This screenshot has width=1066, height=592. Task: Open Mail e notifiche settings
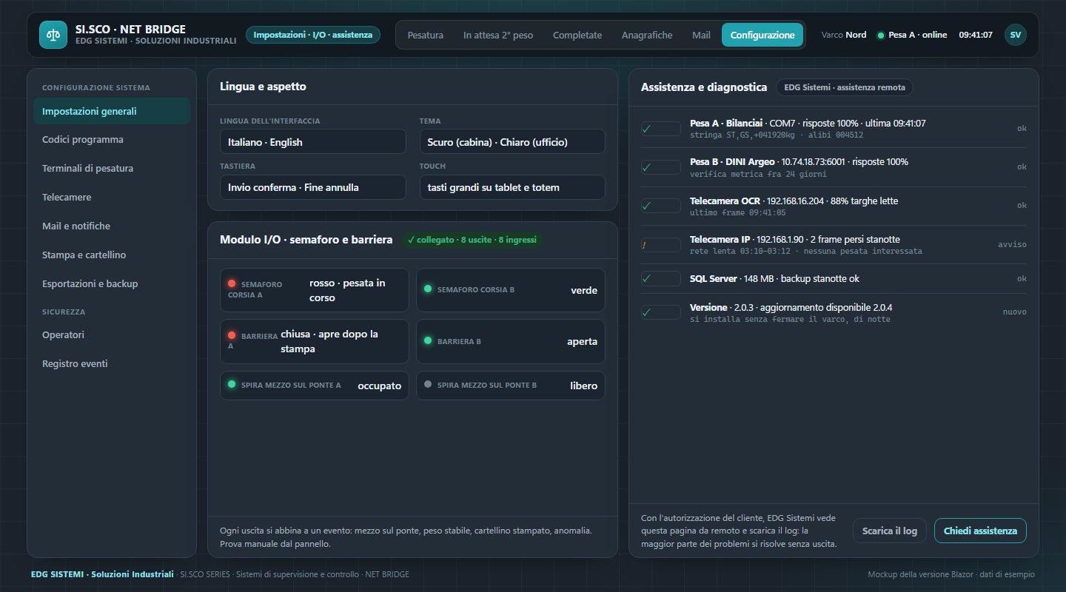[x=112, y=226]
